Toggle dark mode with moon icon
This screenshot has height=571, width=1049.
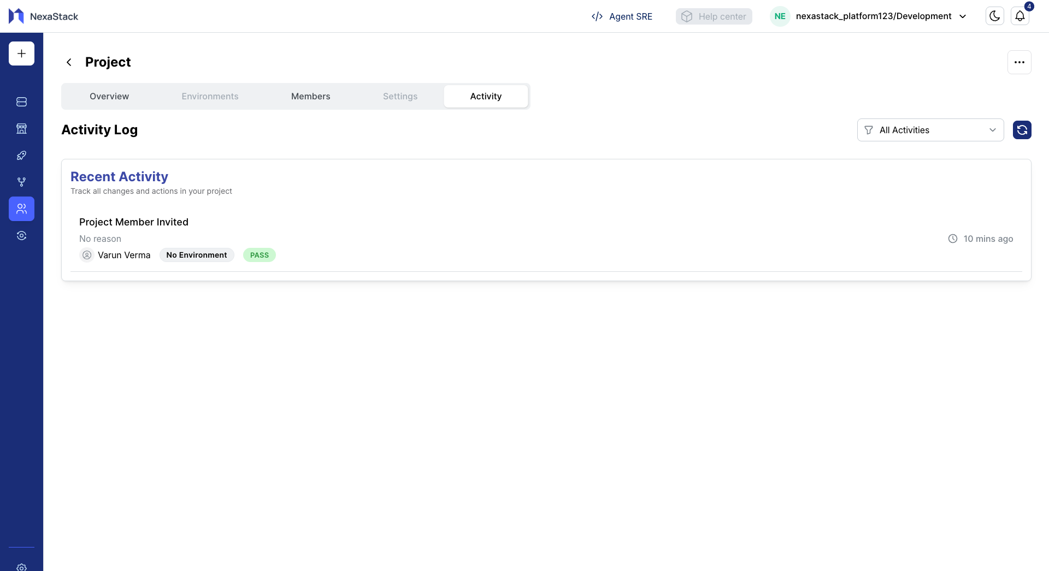(x=994, y=16)
